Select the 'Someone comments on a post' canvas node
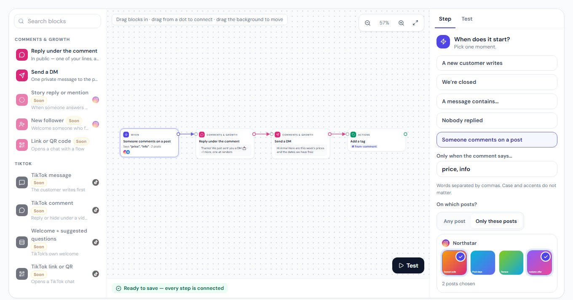Image resolution: width=573 pixels, height=300 pixels. (x=149, y=143)
